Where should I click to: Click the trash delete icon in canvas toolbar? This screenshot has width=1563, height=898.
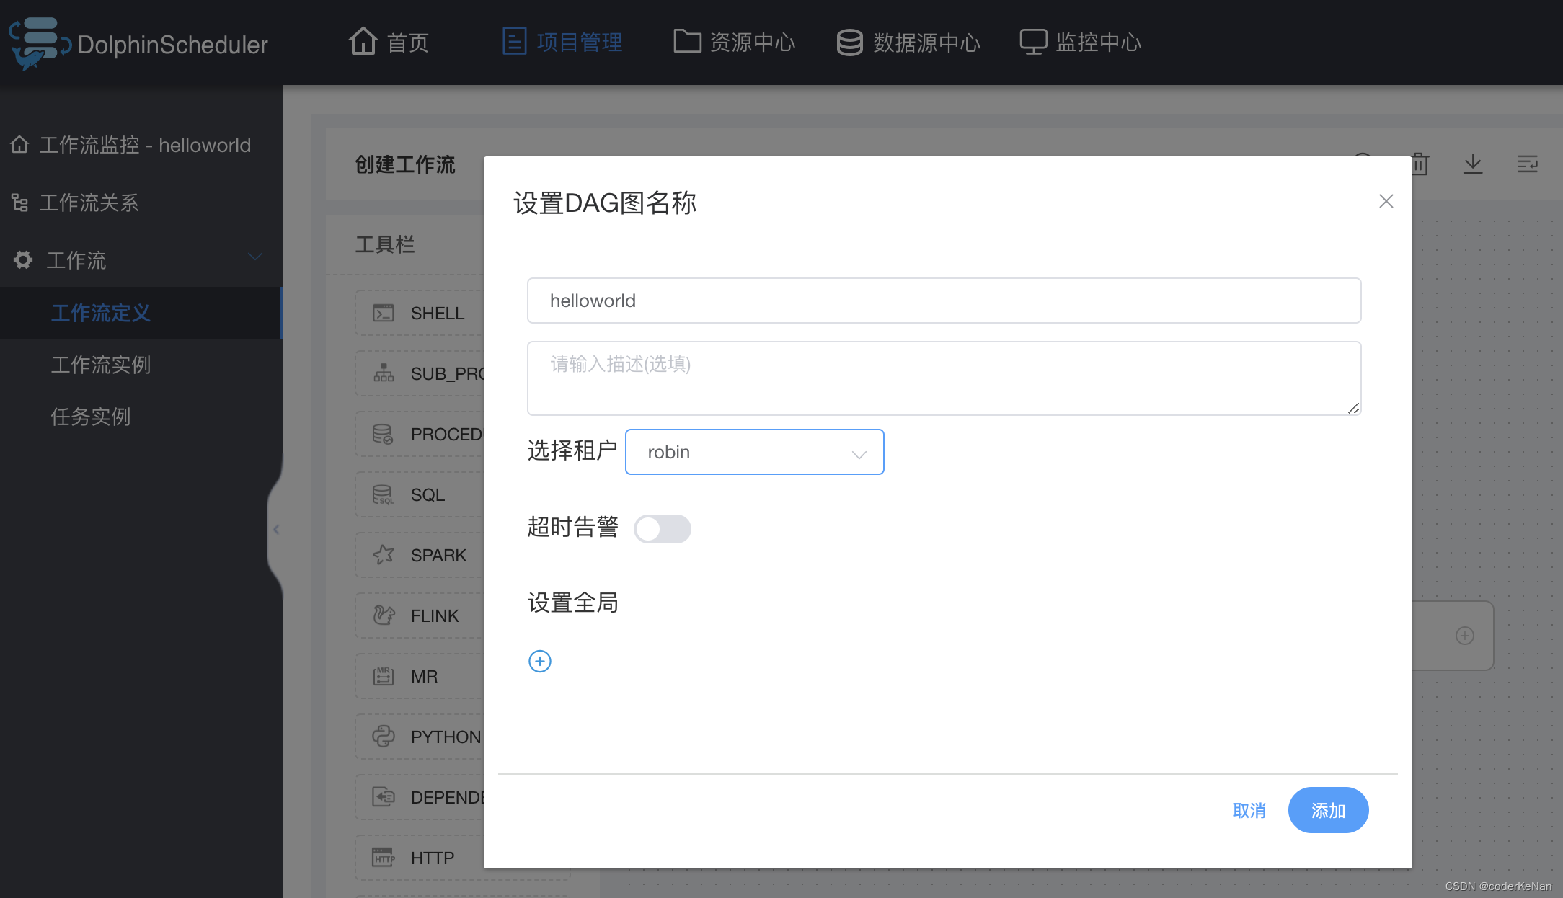(x=1420, y=164)
